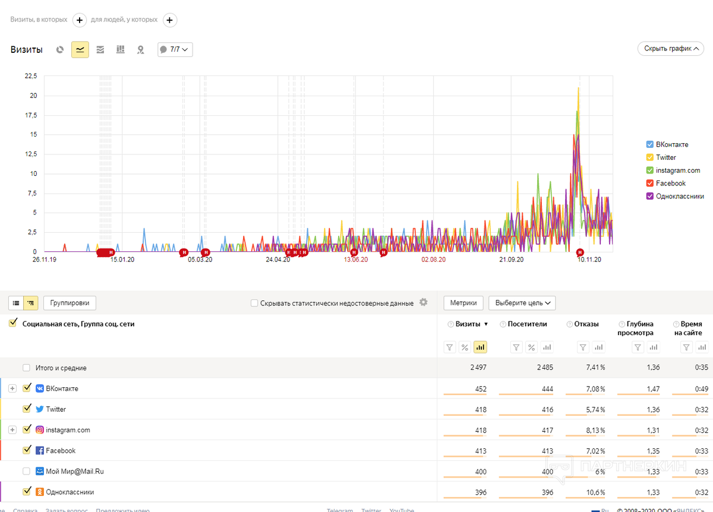Open the Twitter footer link

click(371, 510)
